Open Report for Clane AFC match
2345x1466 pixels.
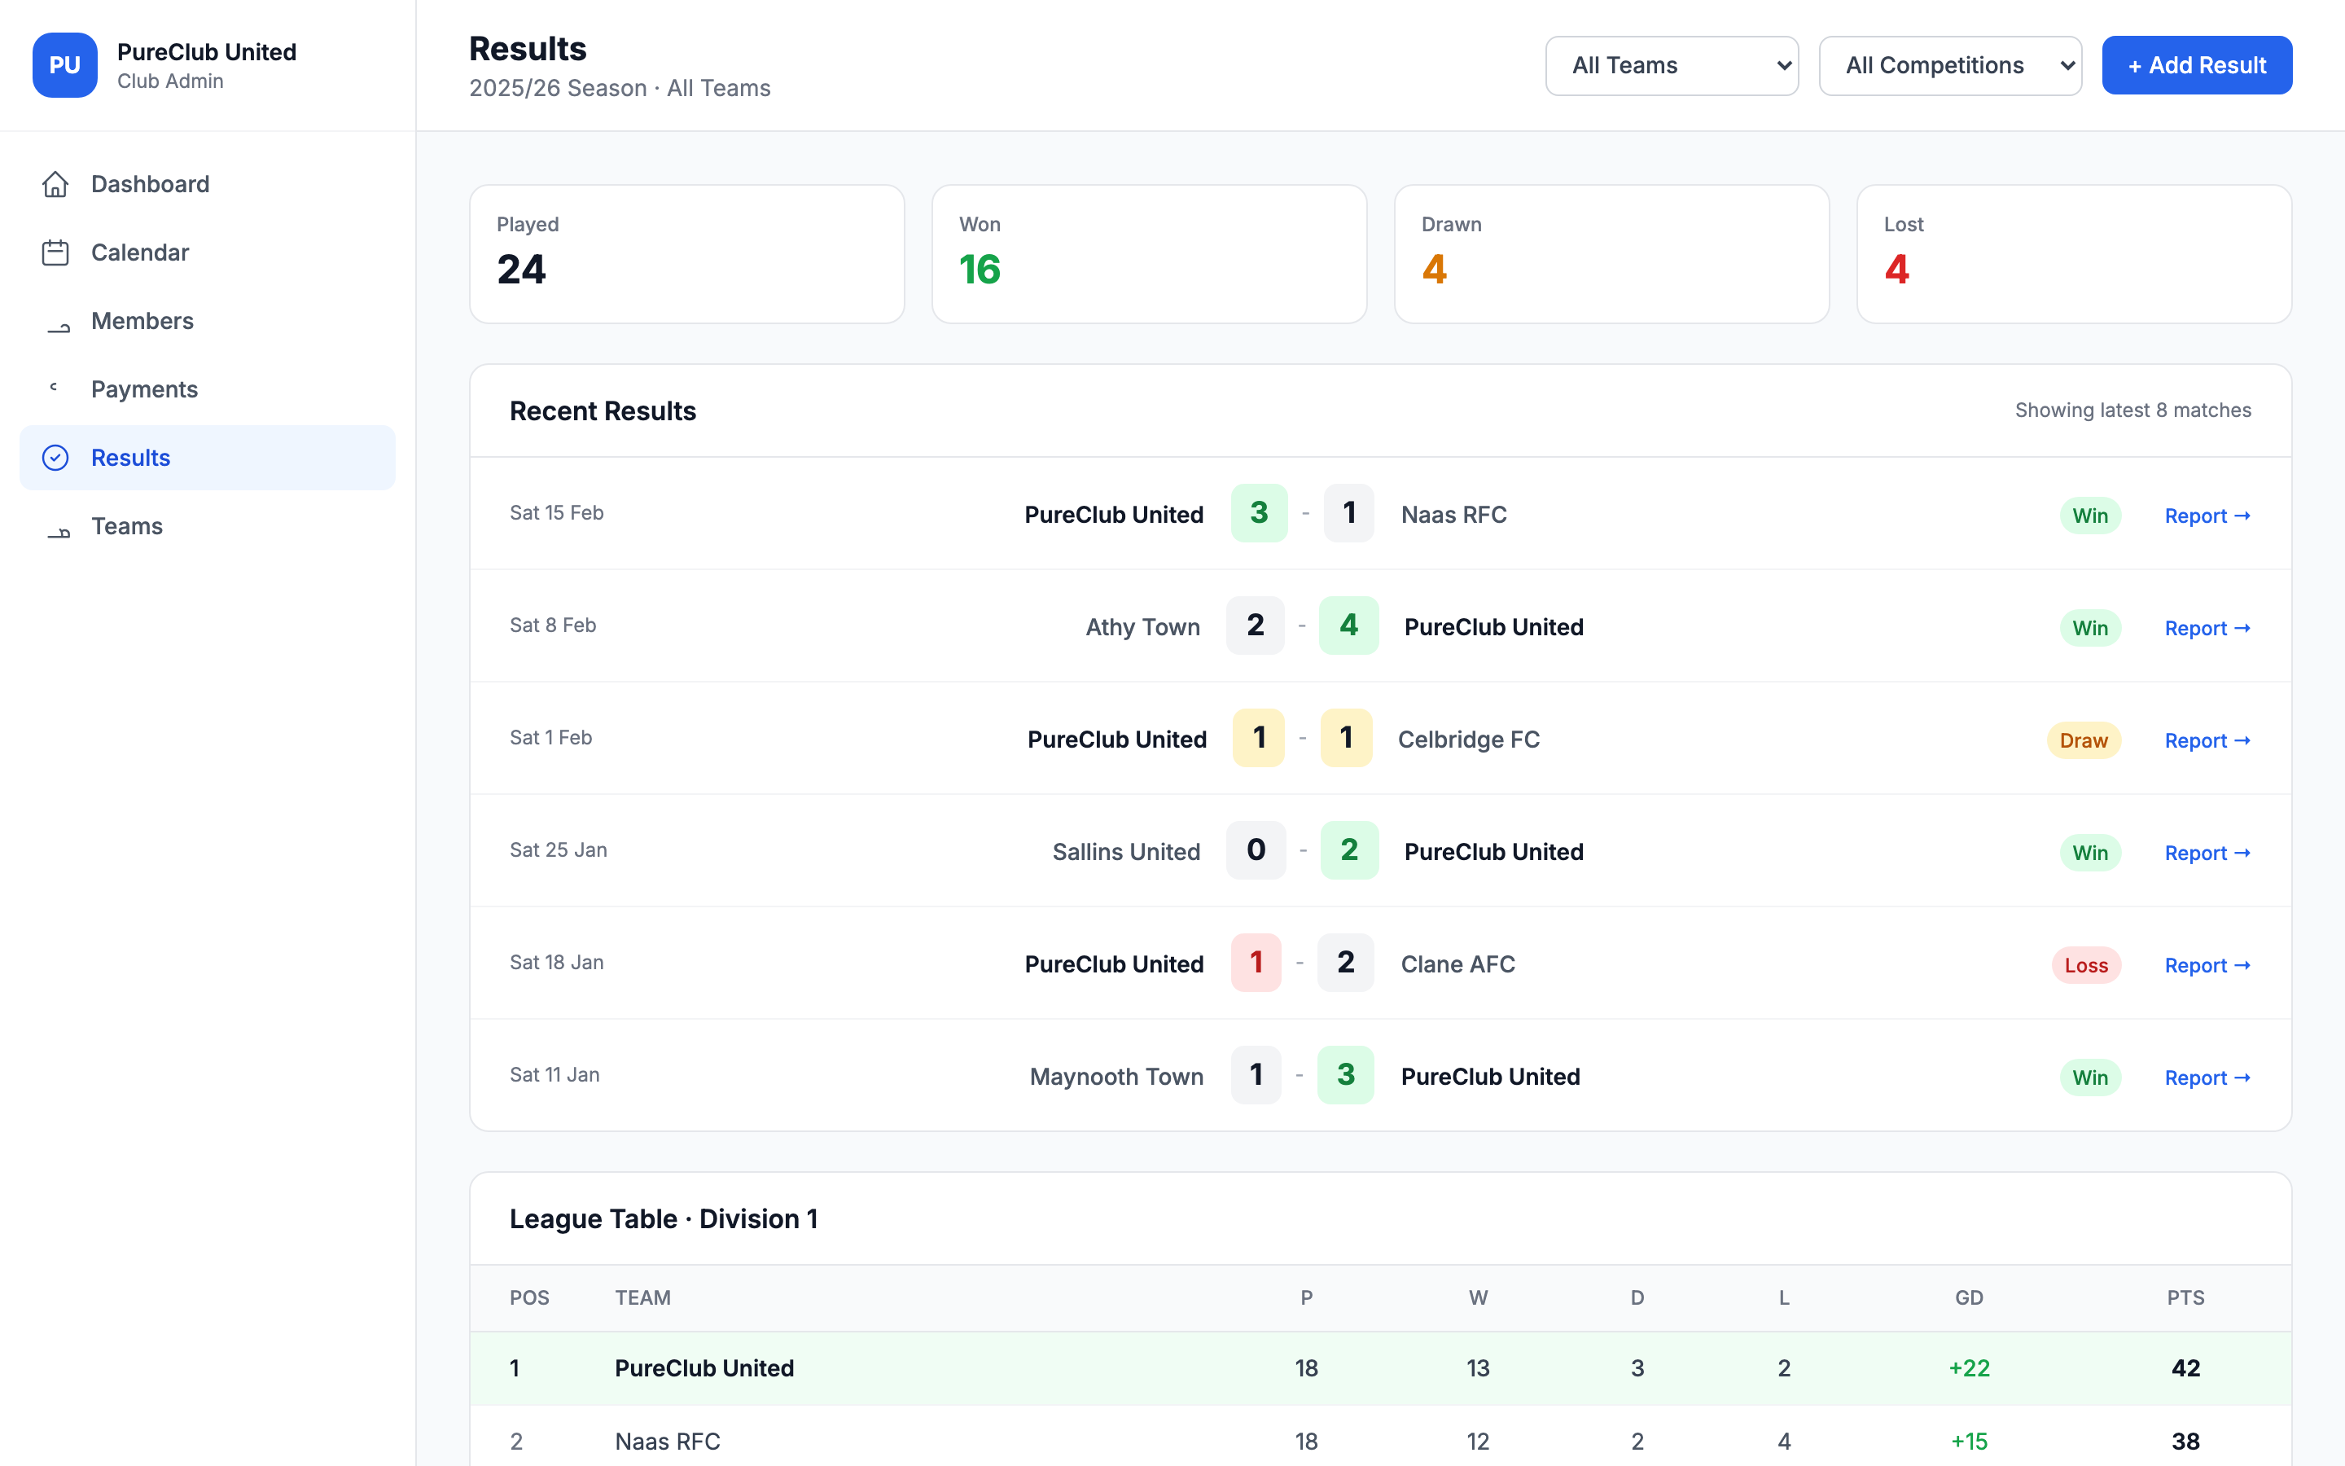click(2207, 966)
